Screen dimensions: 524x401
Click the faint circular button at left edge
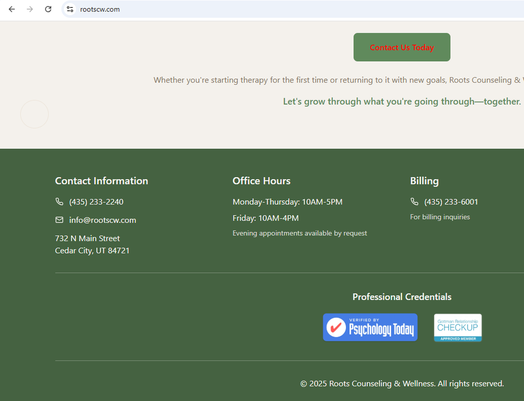[34, 114]
